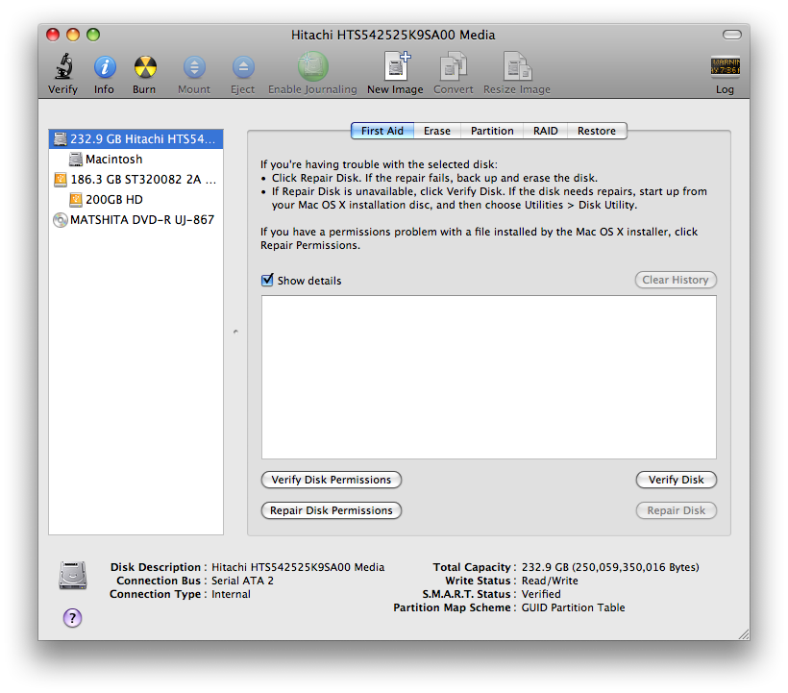The width and height of the screenshot is (788, 693).
Task: Click the purple help question mark button
Action: [72, 618]
